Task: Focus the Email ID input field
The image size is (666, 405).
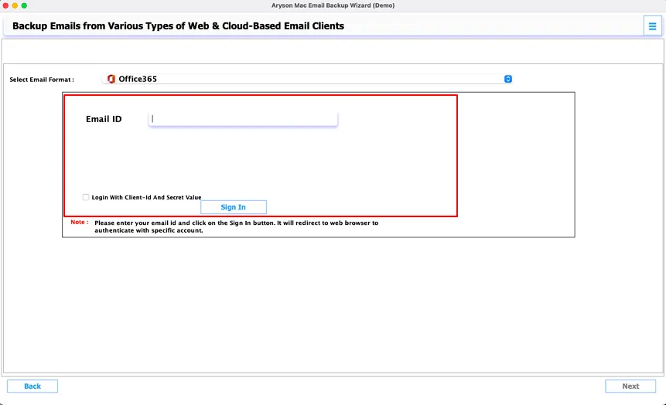Action: pyautogui.click(x=243, y=119)
